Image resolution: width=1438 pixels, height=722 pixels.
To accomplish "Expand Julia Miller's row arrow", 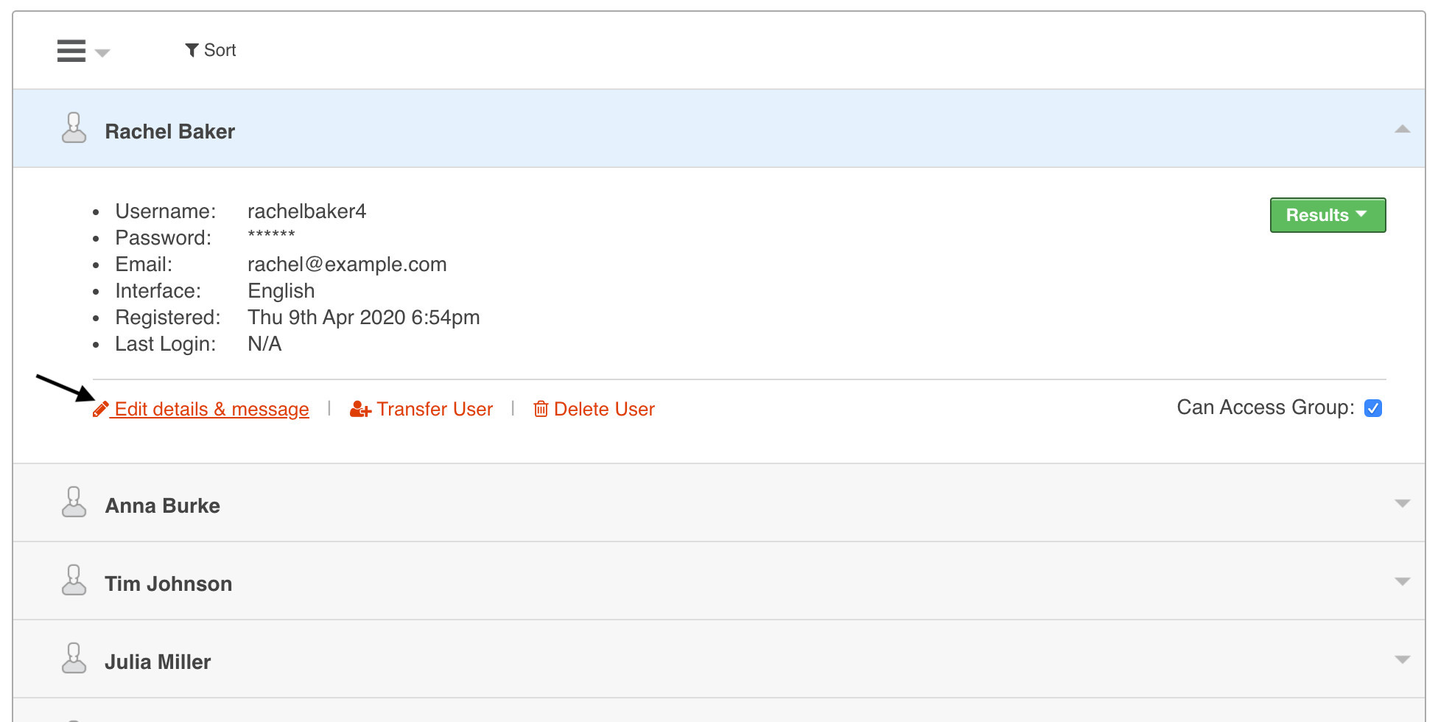I will [x=1402, y=660].
